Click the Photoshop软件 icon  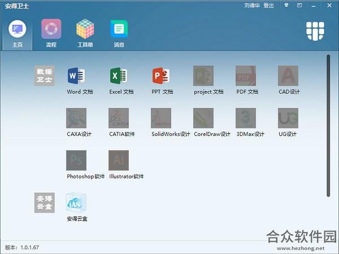(x=76, y=160)
